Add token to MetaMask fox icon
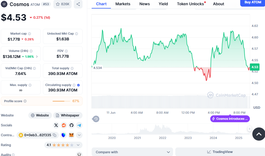 tap(72, 135)
